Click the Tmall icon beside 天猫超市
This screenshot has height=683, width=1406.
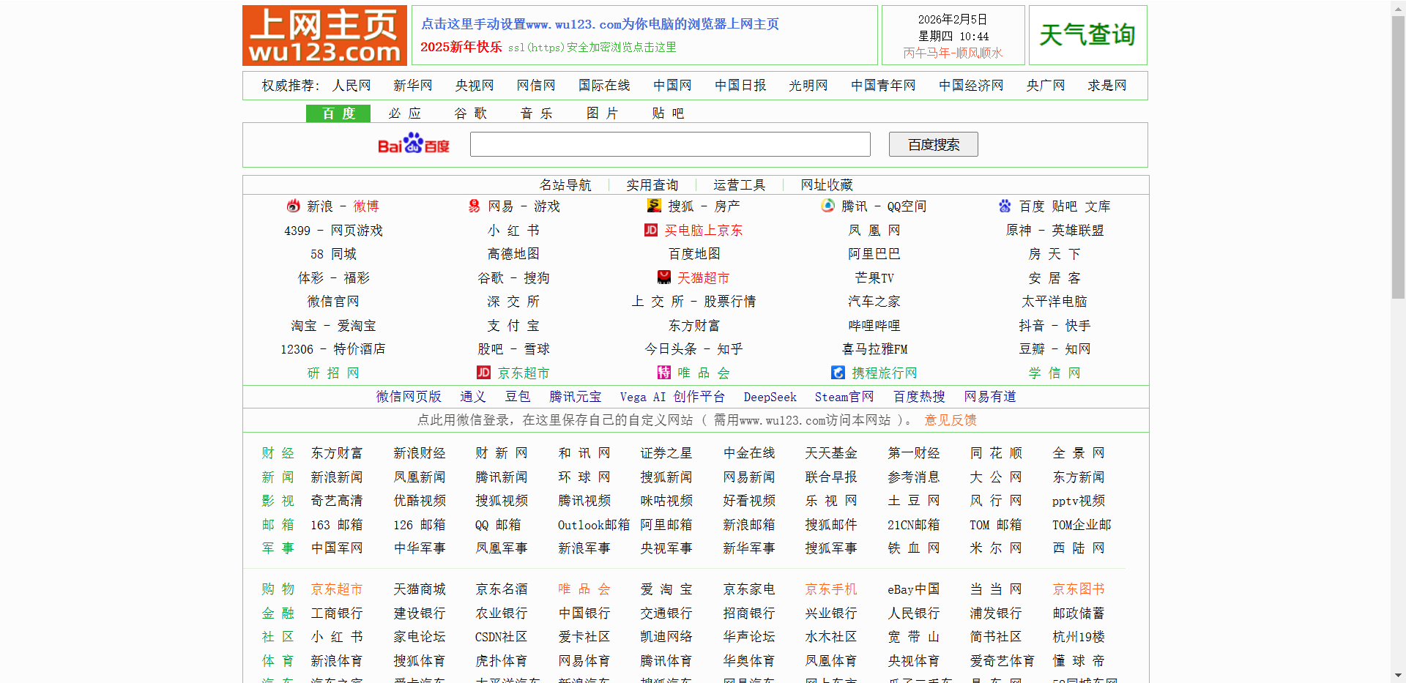click(x=664, y=277)
